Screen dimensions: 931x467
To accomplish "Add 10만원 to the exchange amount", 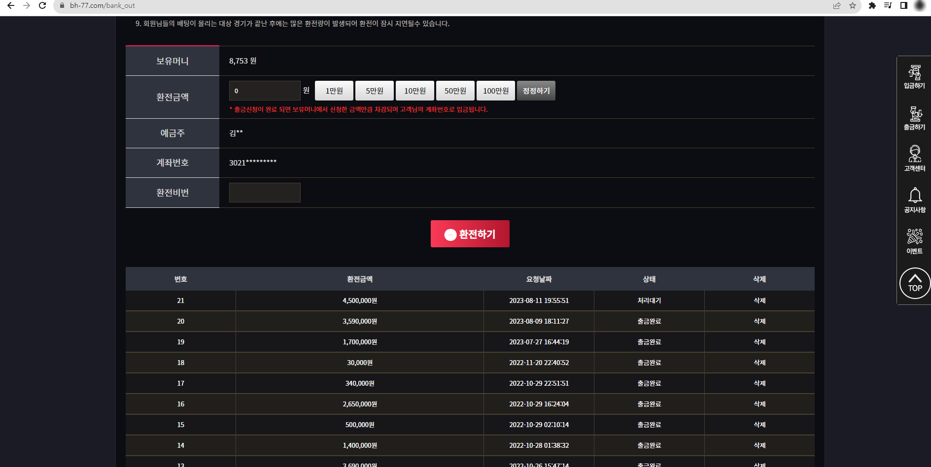I will coord(415,91).
